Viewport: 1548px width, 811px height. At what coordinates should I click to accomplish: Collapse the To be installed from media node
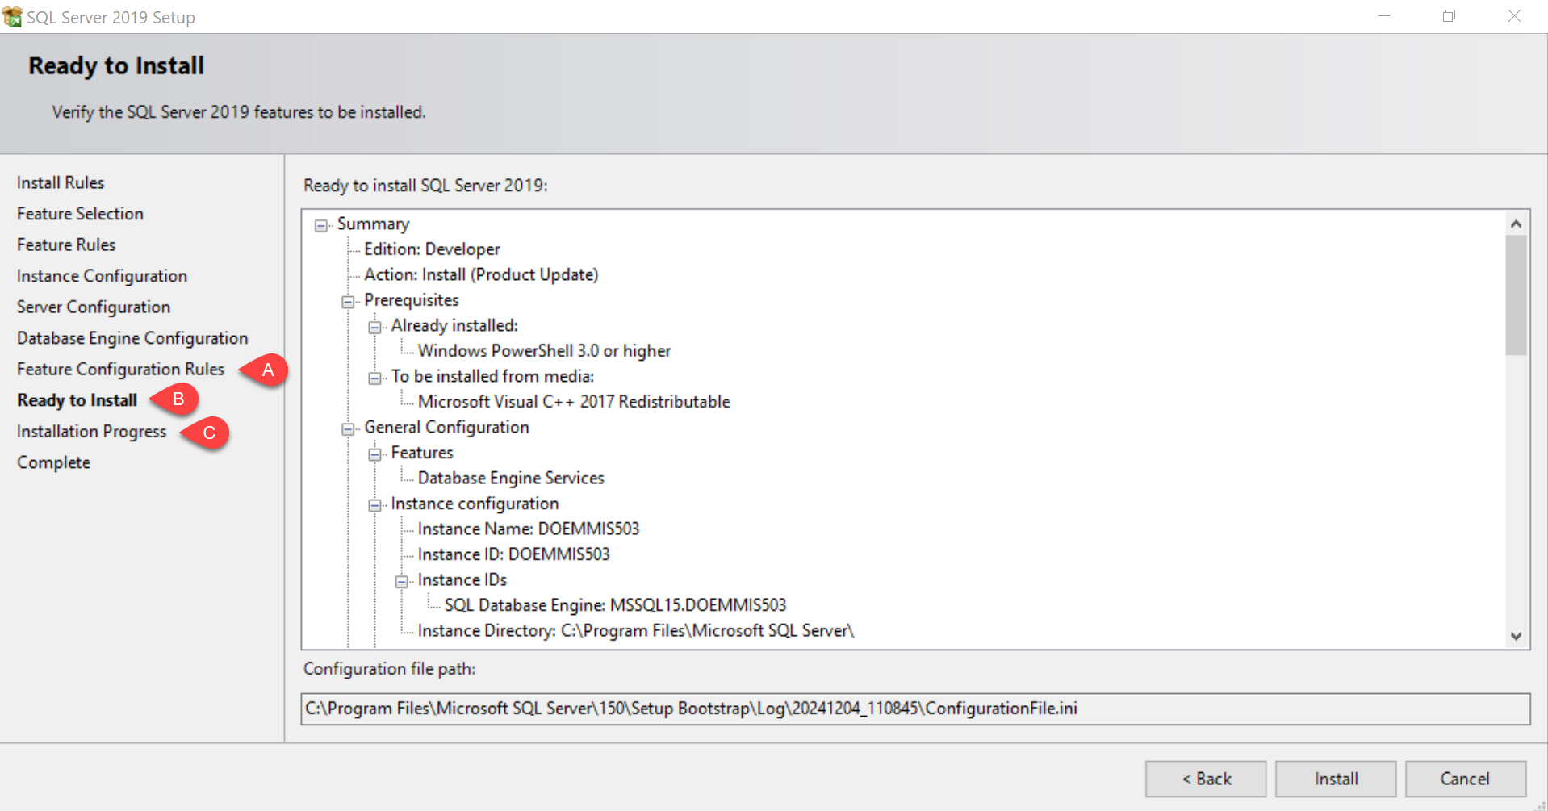374,378
